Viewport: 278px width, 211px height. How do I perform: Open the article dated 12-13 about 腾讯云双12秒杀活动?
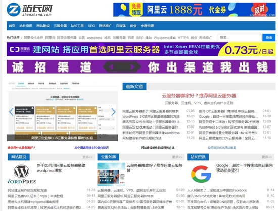click(153, 122)
